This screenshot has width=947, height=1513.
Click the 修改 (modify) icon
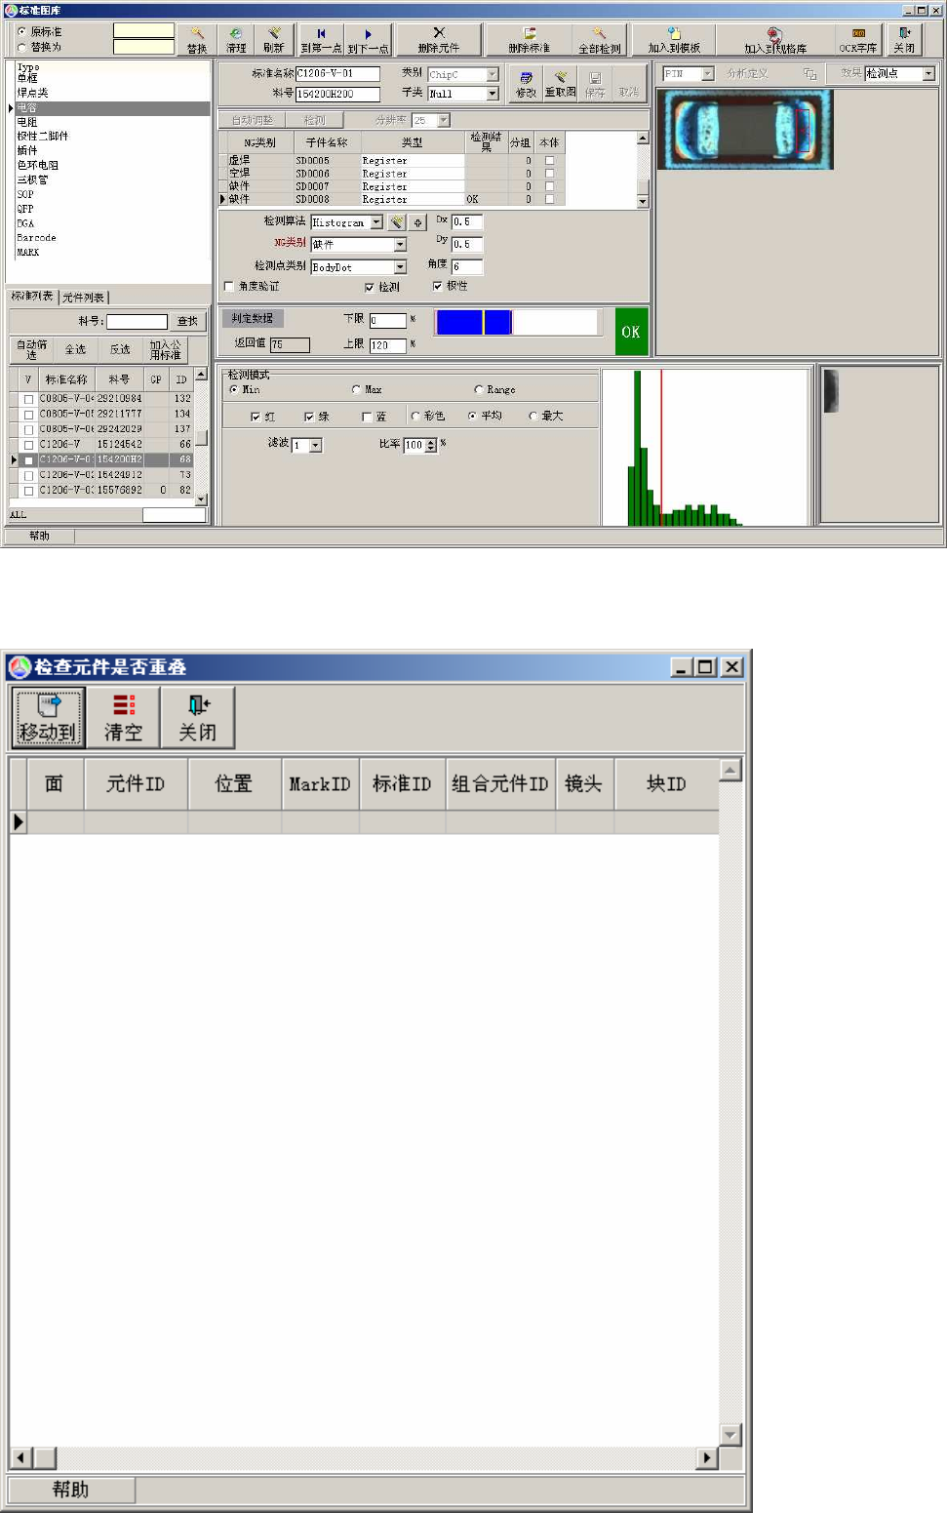[x=526, y=84]
